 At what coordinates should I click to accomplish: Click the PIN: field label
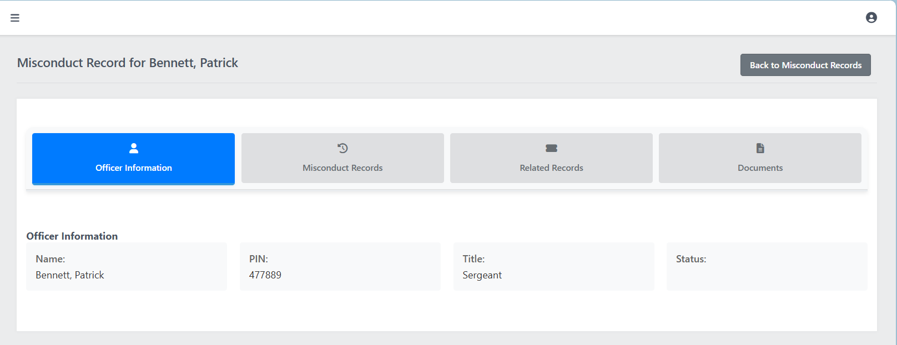click(259, 259)
